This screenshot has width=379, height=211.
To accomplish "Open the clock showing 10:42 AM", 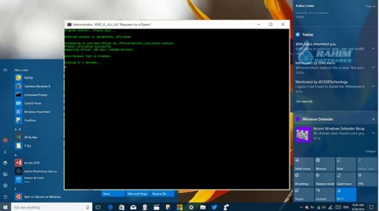I will (358, 207).
